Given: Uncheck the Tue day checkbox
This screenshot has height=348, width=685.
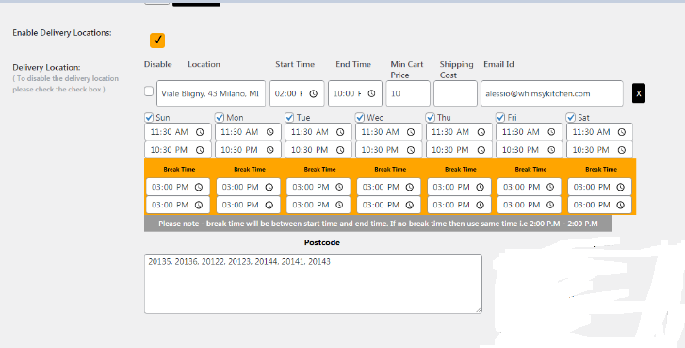Looking at the screenshot, I should [289, 117].
